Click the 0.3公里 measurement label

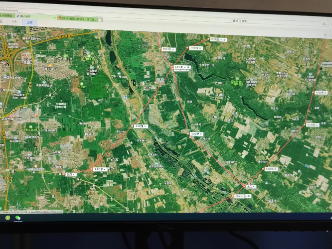click(x=270, y=169)
